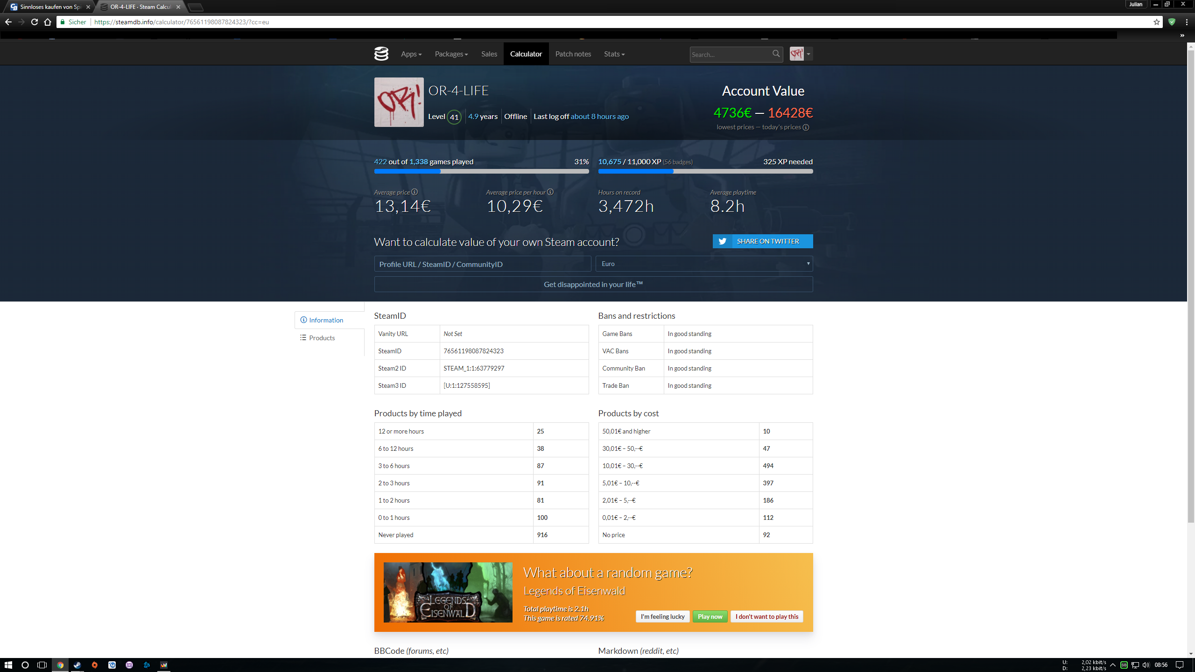
Task: Open Task View from the taskbar
Action: (42, 665)
